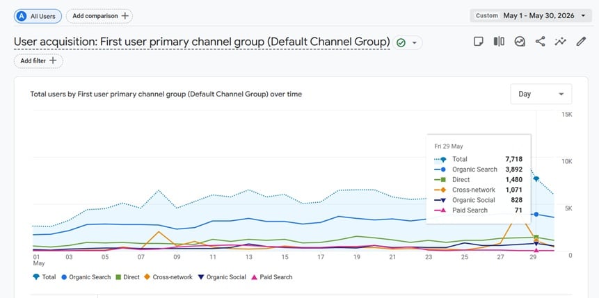
Task: Click the 10K y-axis label
Action: tap(566, 161)
